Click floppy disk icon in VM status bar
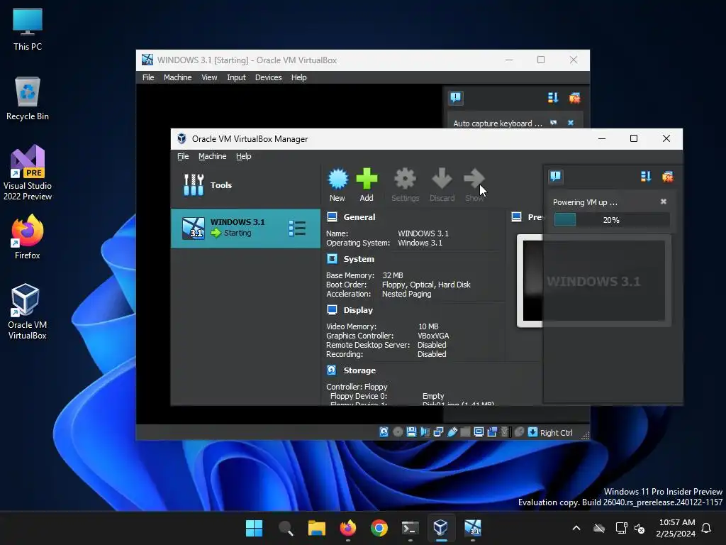Viewport: 726px width, 545px height. (411, 432)
